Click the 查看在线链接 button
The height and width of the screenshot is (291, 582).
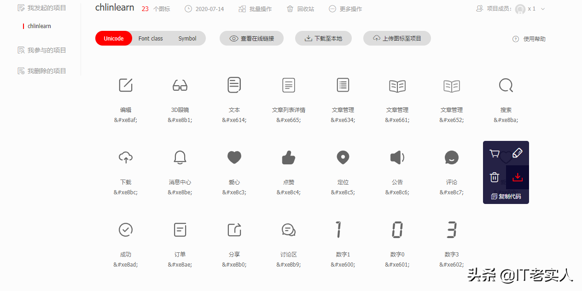(251, 38)
